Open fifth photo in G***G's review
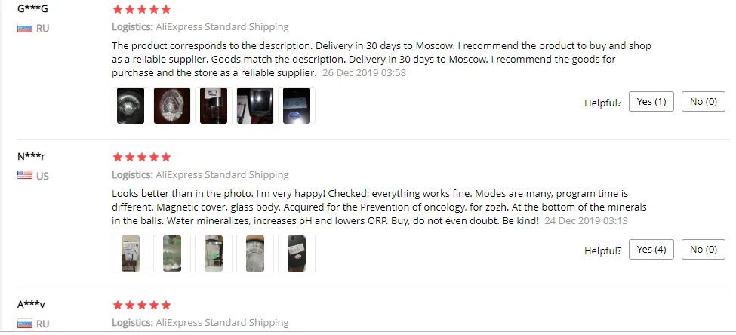 tap(297, 106)
